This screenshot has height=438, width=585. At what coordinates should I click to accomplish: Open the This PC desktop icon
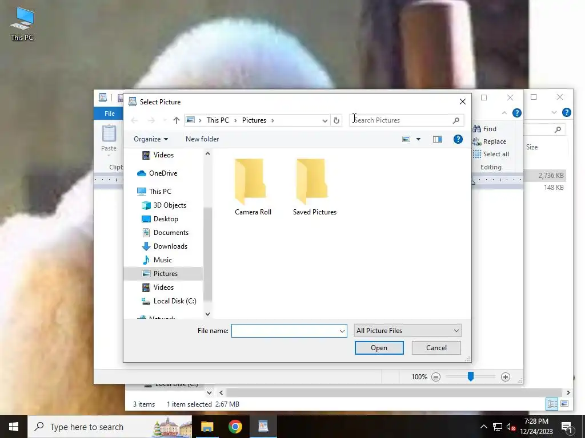[22, 23]
